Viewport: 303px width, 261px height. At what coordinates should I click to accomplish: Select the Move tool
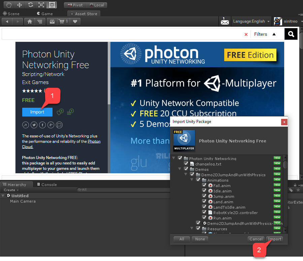pos(20,5)
